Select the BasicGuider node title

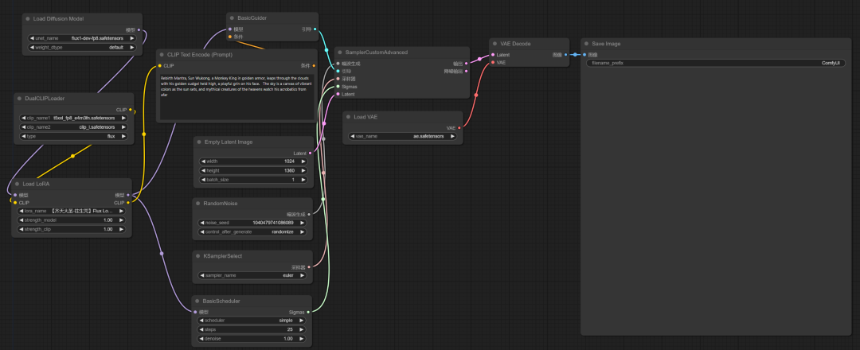pyautogui.click(x=252, y=18)
